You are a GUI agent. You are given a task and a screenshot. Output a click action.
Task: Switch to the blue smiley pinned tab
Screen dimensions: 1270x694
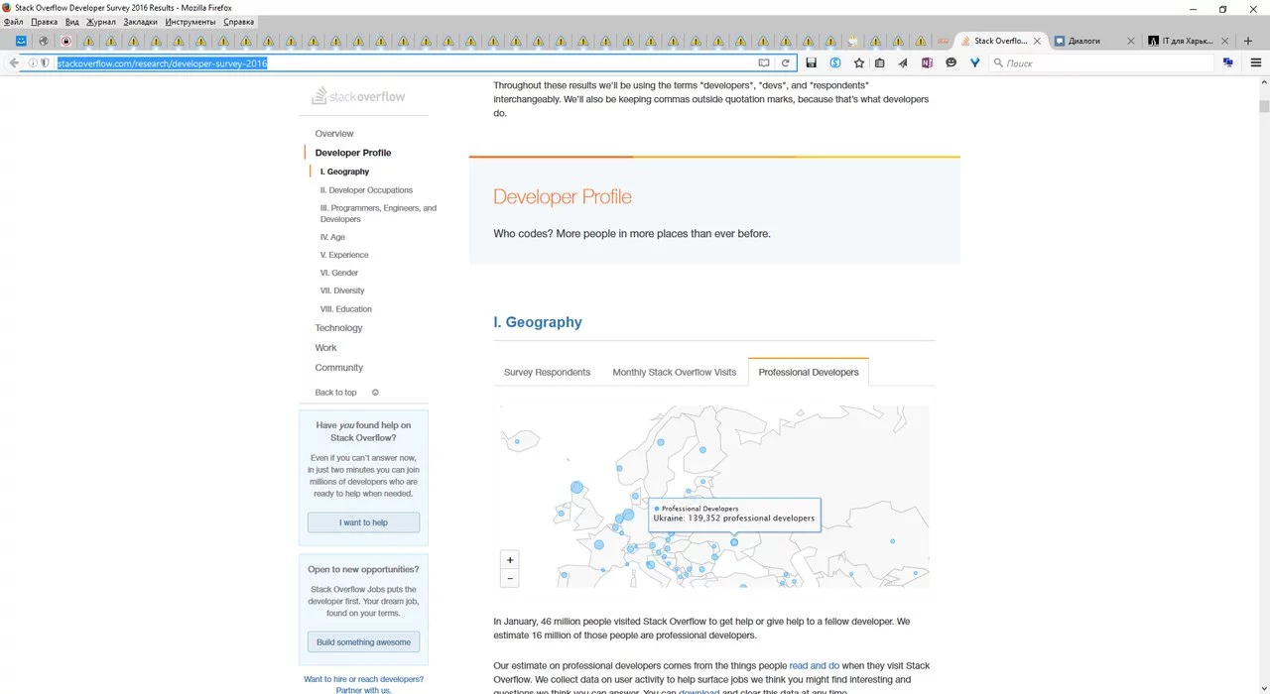(21, 41)
